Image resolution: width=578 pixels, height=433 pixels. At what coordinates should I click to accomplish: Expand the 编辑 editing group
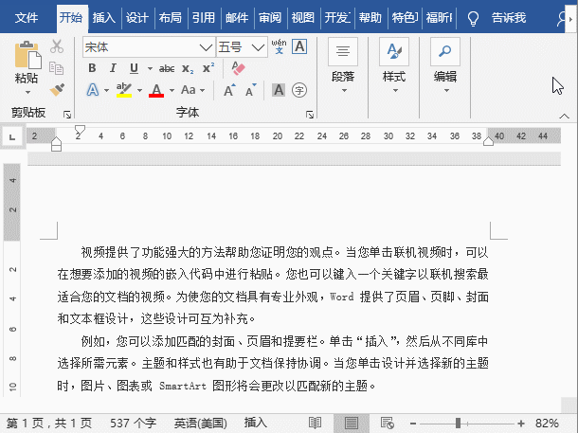point(445,65)
